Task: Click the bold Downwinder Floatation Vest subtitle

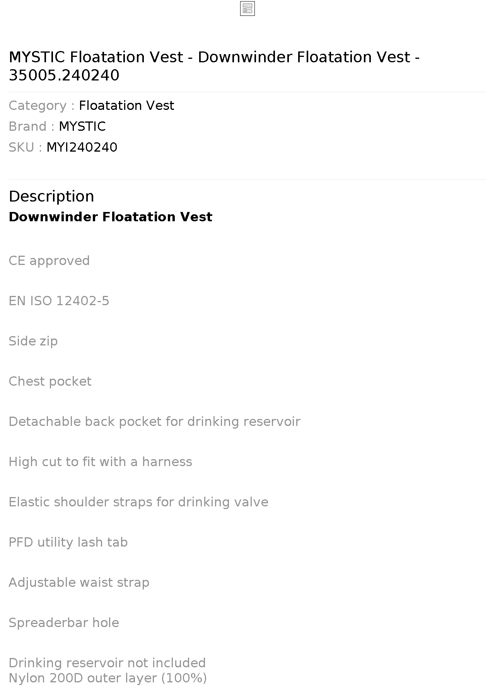Action: pos(111,217)
